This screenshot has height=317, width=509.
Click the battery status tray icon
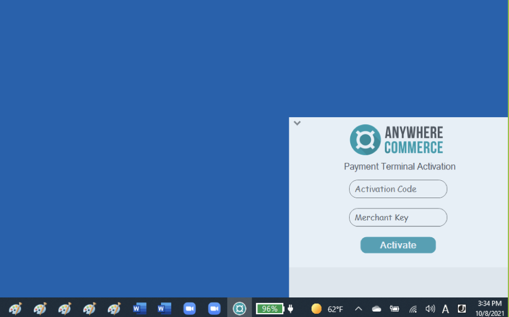click(x=394, y=309)
